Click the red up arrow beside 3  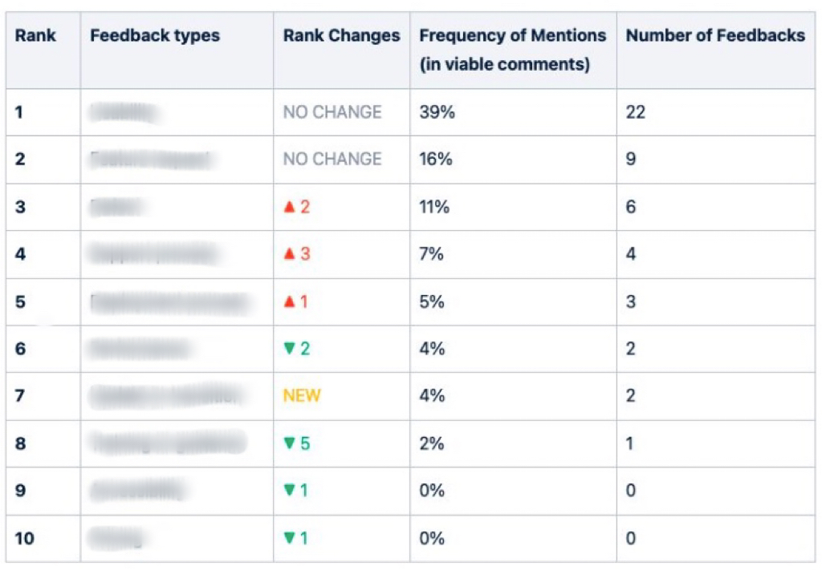point(290,255)
